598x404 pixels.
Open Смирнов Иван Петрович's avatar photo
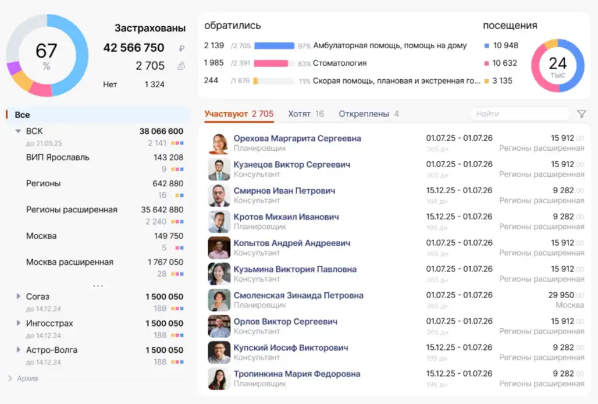pos(219,196)
